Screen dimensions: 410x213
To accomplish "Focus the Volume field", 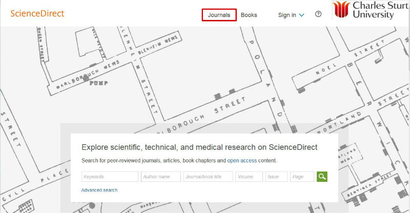I will point(249,177).
